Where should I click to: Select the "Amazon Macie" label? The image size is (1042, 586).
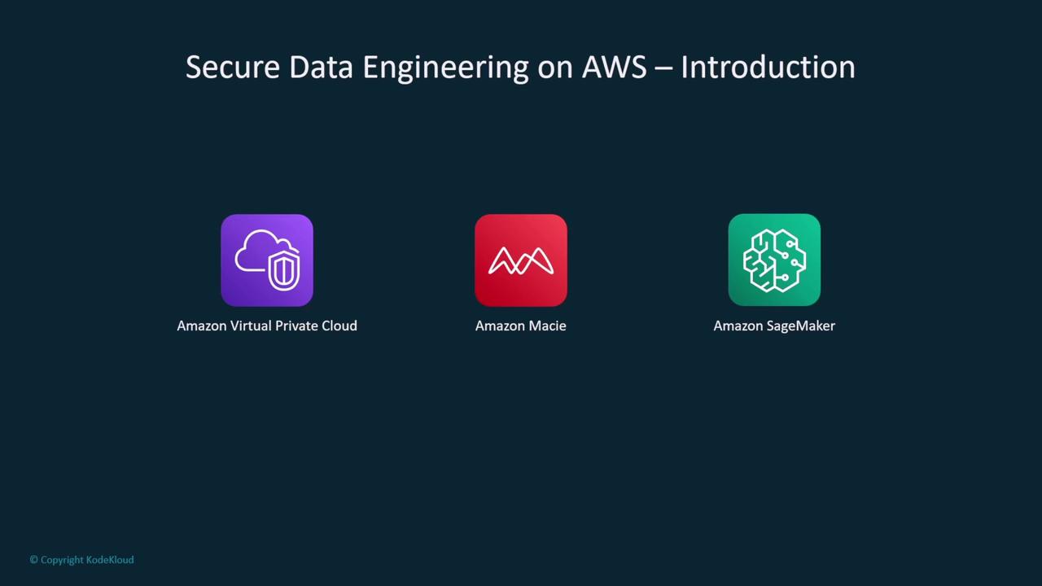521,326
